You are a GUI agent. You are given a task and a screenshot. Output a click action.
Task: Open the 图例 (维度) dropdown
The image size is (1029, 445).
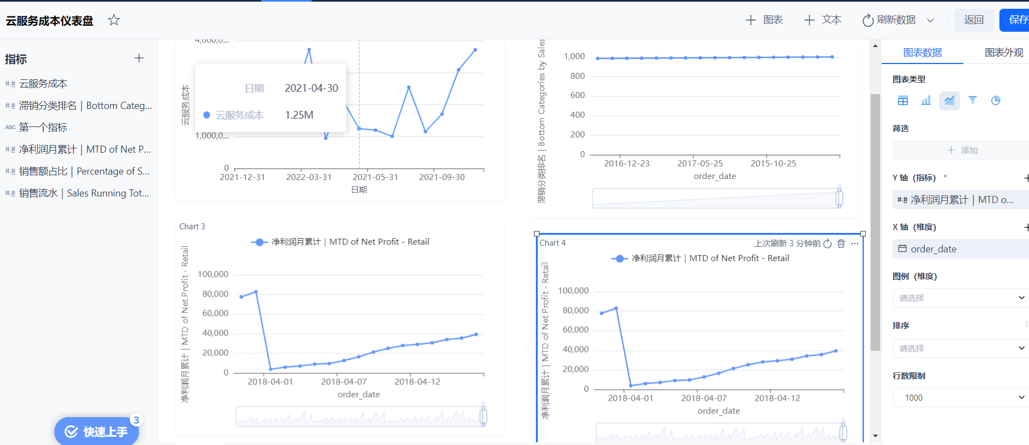coord(961,298)
